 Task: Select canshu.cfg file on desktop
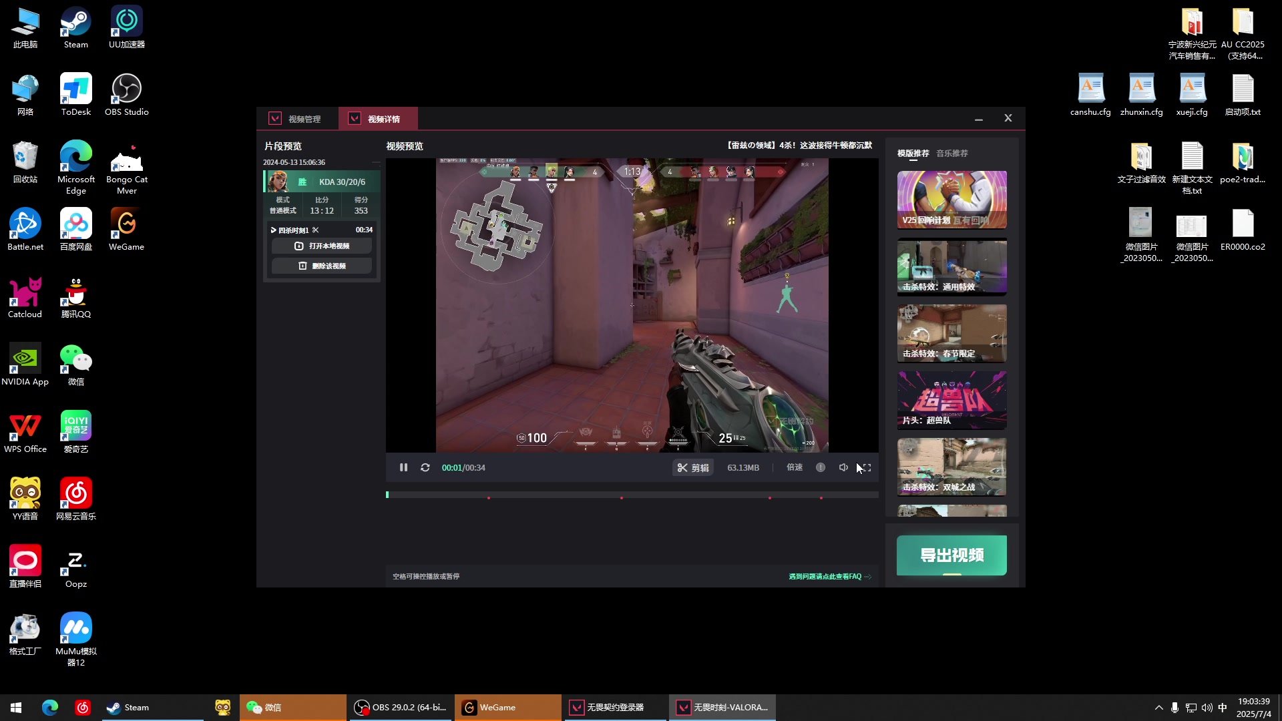pyautogui.click(x=1091, y=95)
